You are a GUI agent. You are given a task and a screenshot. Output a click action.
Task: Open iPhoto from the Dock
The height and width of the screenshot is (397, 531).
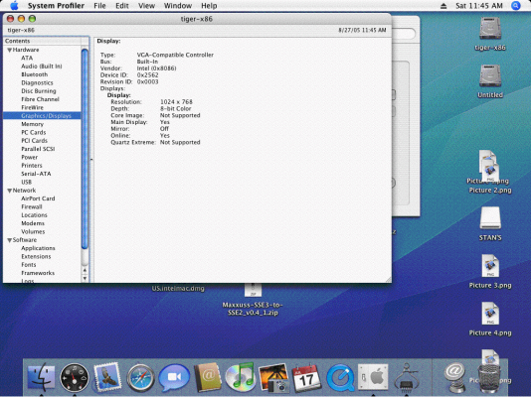273,378
